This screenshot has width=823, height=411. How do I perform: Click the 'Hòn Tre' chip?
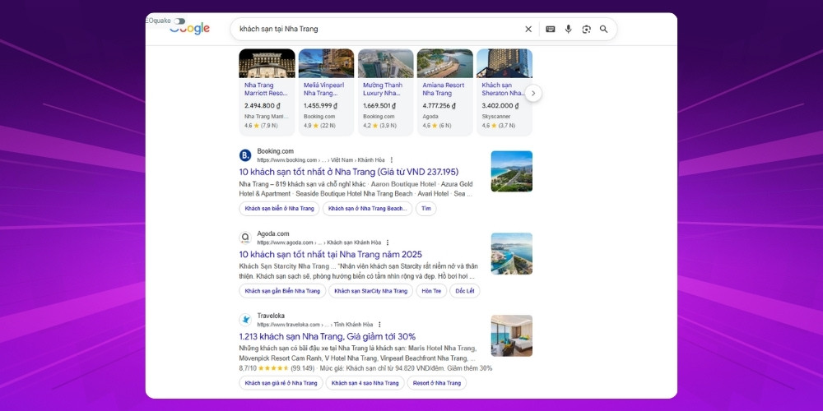tap(431, 291)
